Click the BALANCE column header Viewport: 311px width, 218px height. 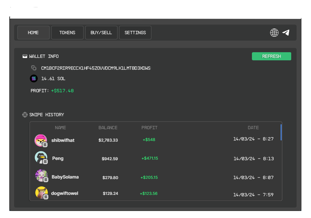(108, 127)
